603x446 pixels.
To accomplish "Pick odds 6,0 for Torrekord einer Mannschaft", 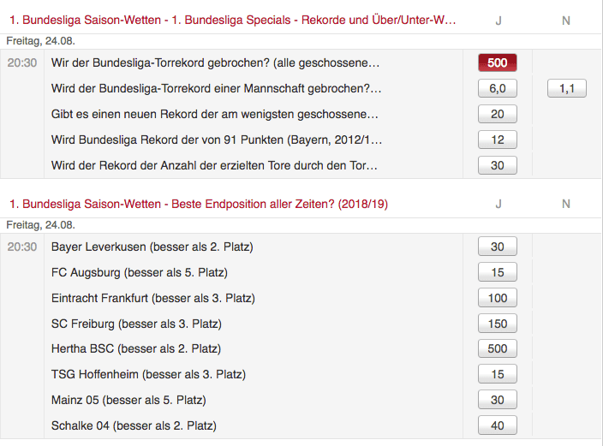I will 498,88.
